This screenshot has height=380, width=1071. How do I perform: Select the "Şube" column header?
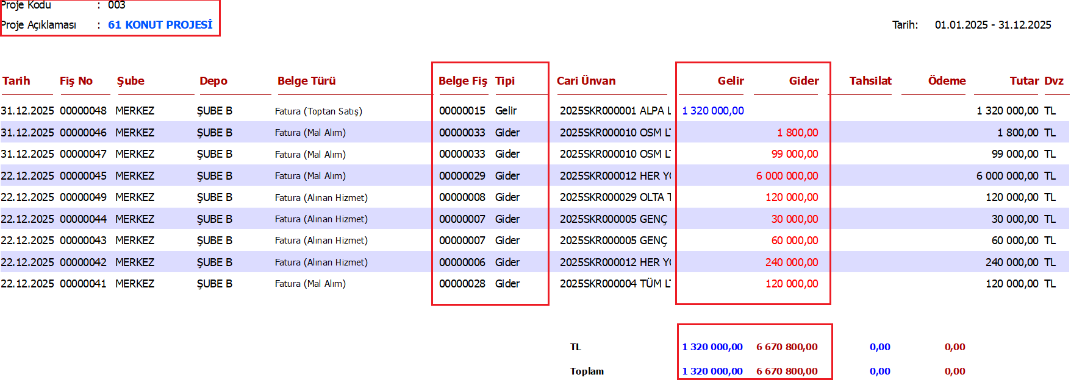(131, 81)
